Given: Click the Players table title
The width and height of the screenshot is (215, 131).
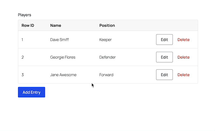Looking at the screenshot, I should click(25, 15).
